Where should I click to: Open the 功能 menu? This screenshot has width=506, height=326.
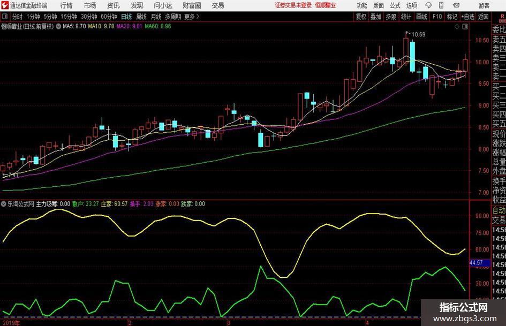[x=362, y=5]
